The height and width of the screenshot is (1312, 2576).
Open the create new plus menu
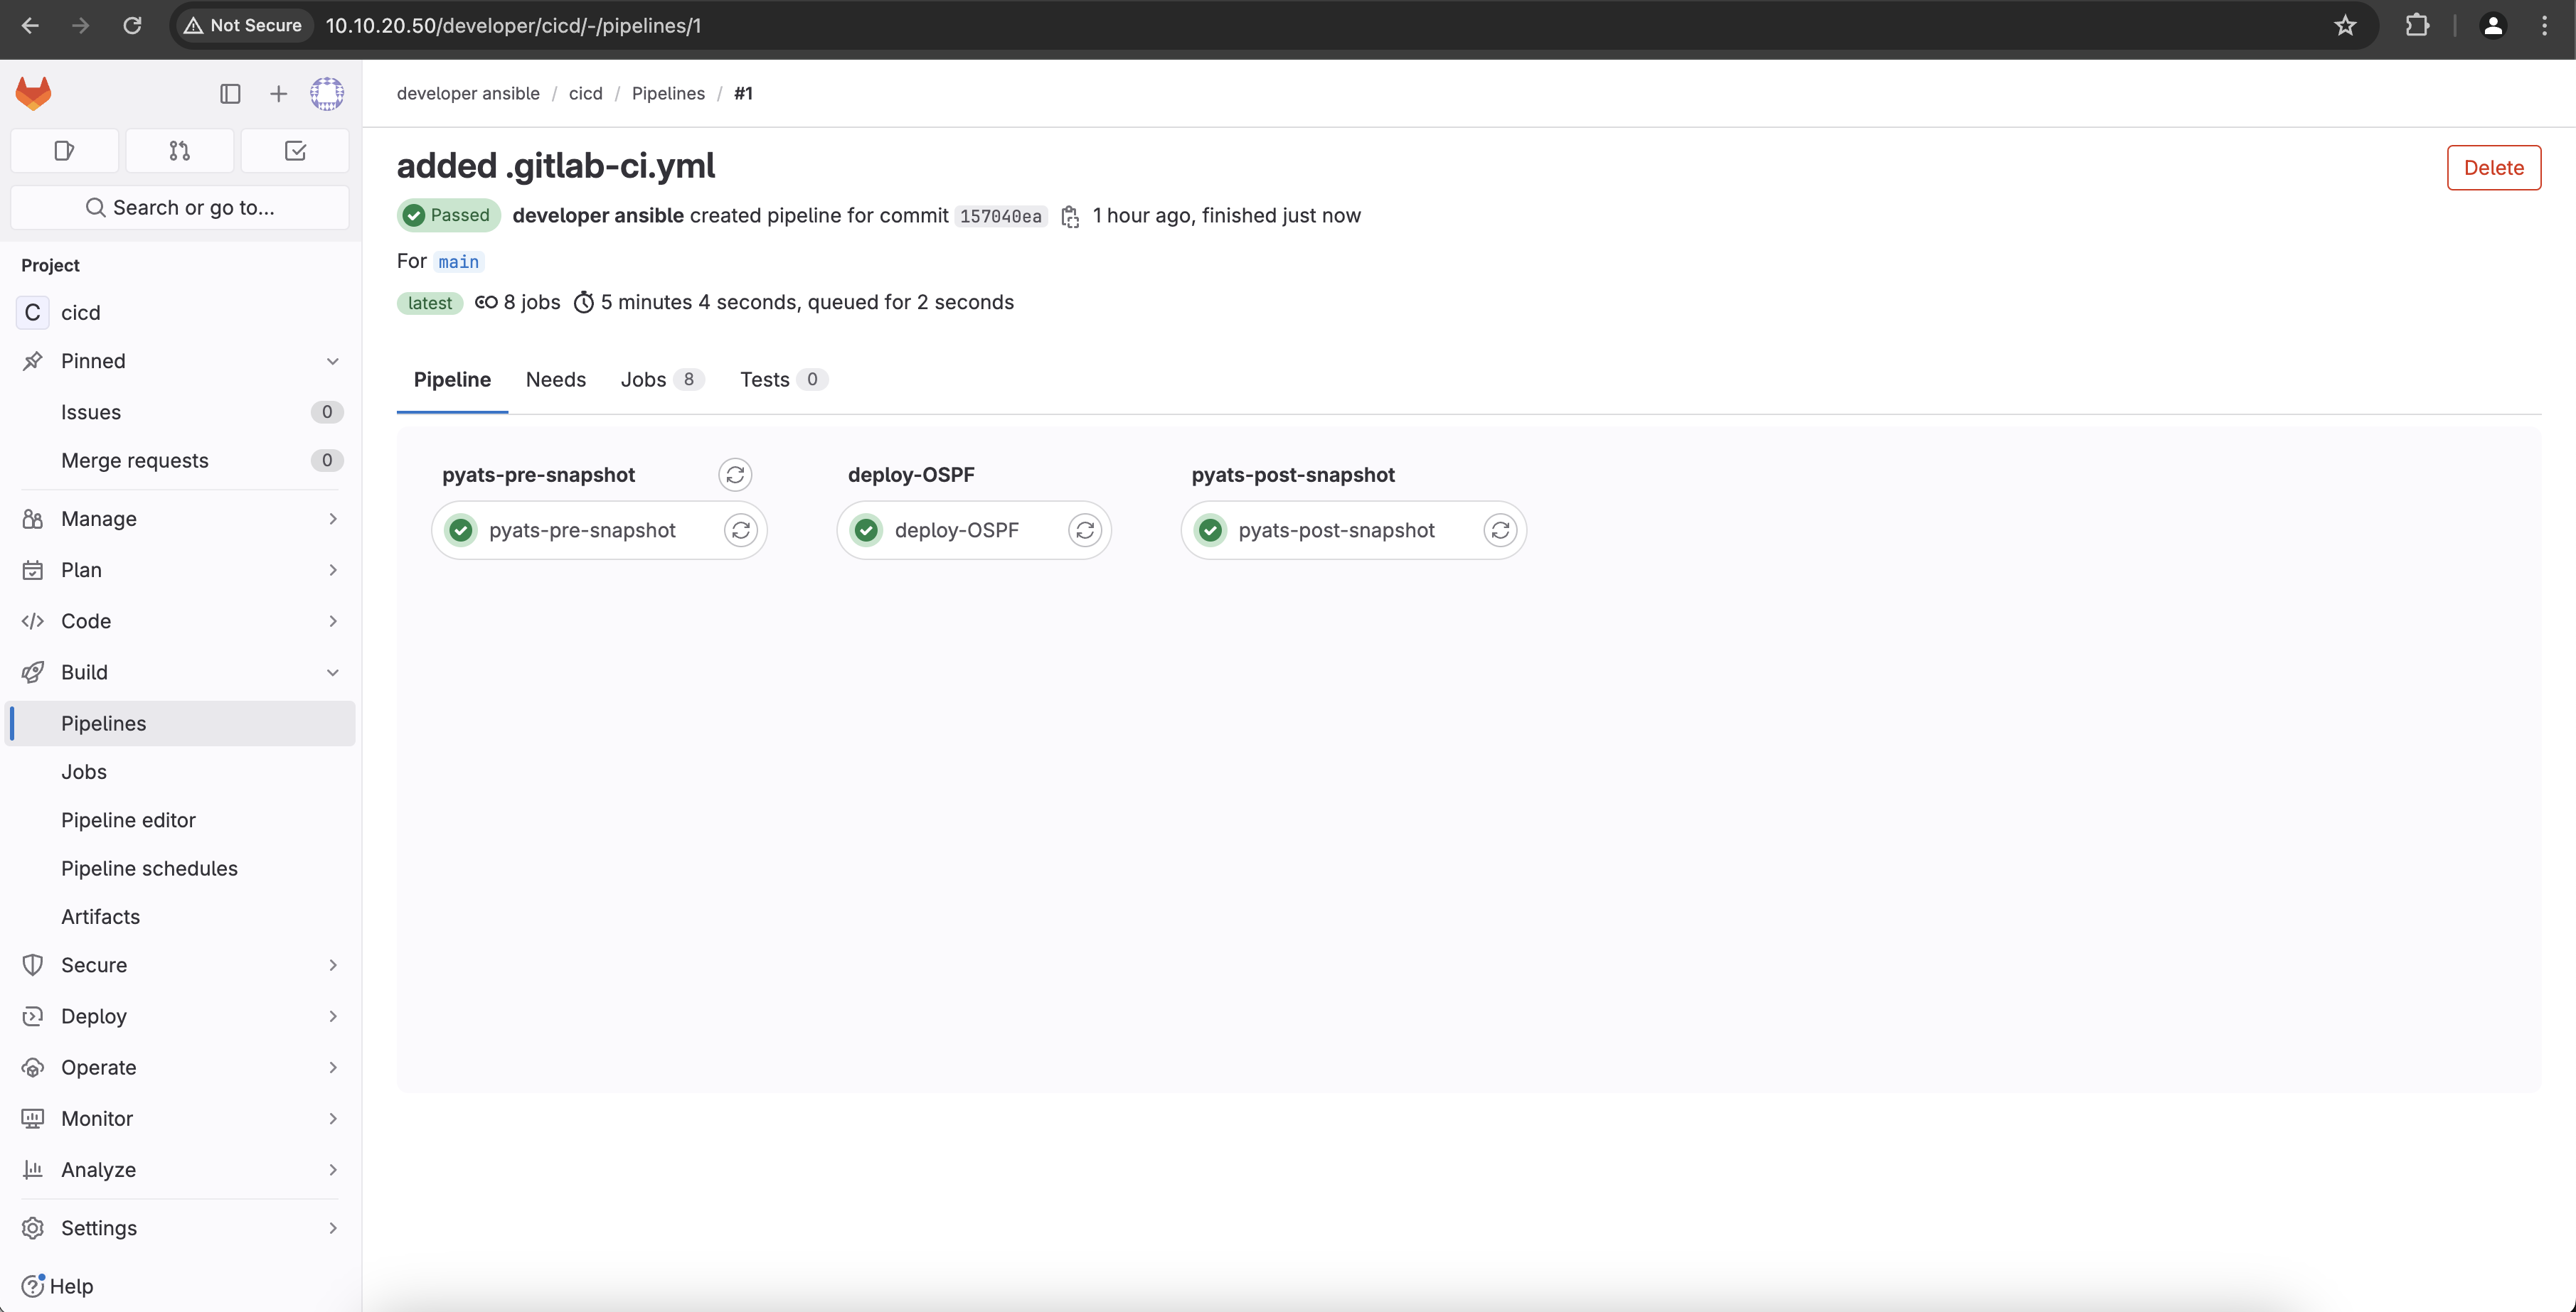(278, 93)
